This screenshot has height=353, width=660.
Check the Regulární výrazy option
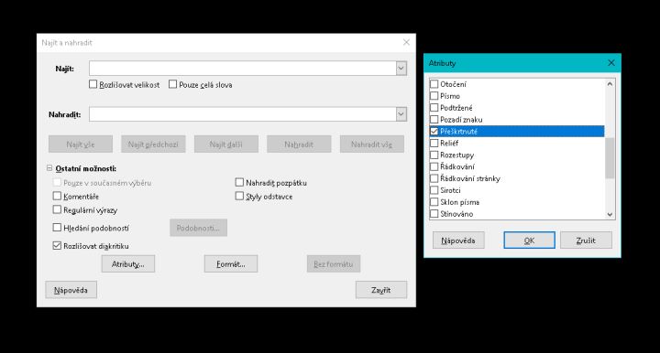[x=57, y=209]
